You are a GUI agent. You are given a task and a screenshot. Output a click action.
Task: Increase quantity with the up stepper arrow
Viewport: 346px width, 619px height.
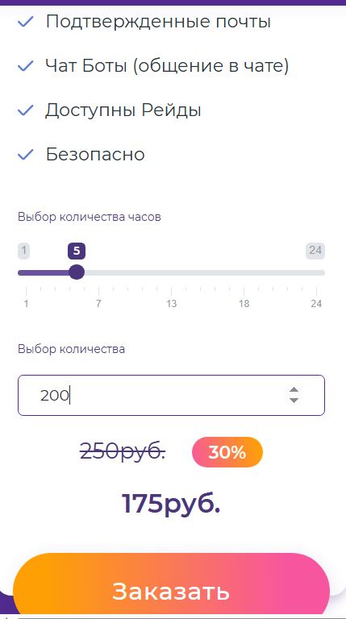[x=294, y=390]
